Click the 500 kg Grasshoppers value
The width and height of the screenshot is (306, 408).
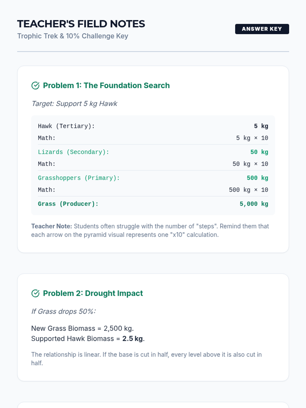(x=257, y=178)
